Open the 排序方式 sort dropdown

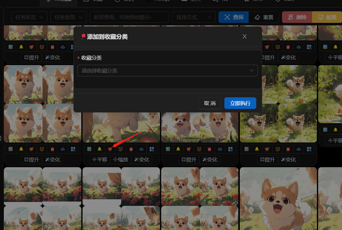pos(194,17)
